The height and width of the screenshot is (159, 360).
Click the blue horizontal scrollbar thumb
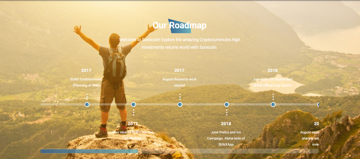89,151
